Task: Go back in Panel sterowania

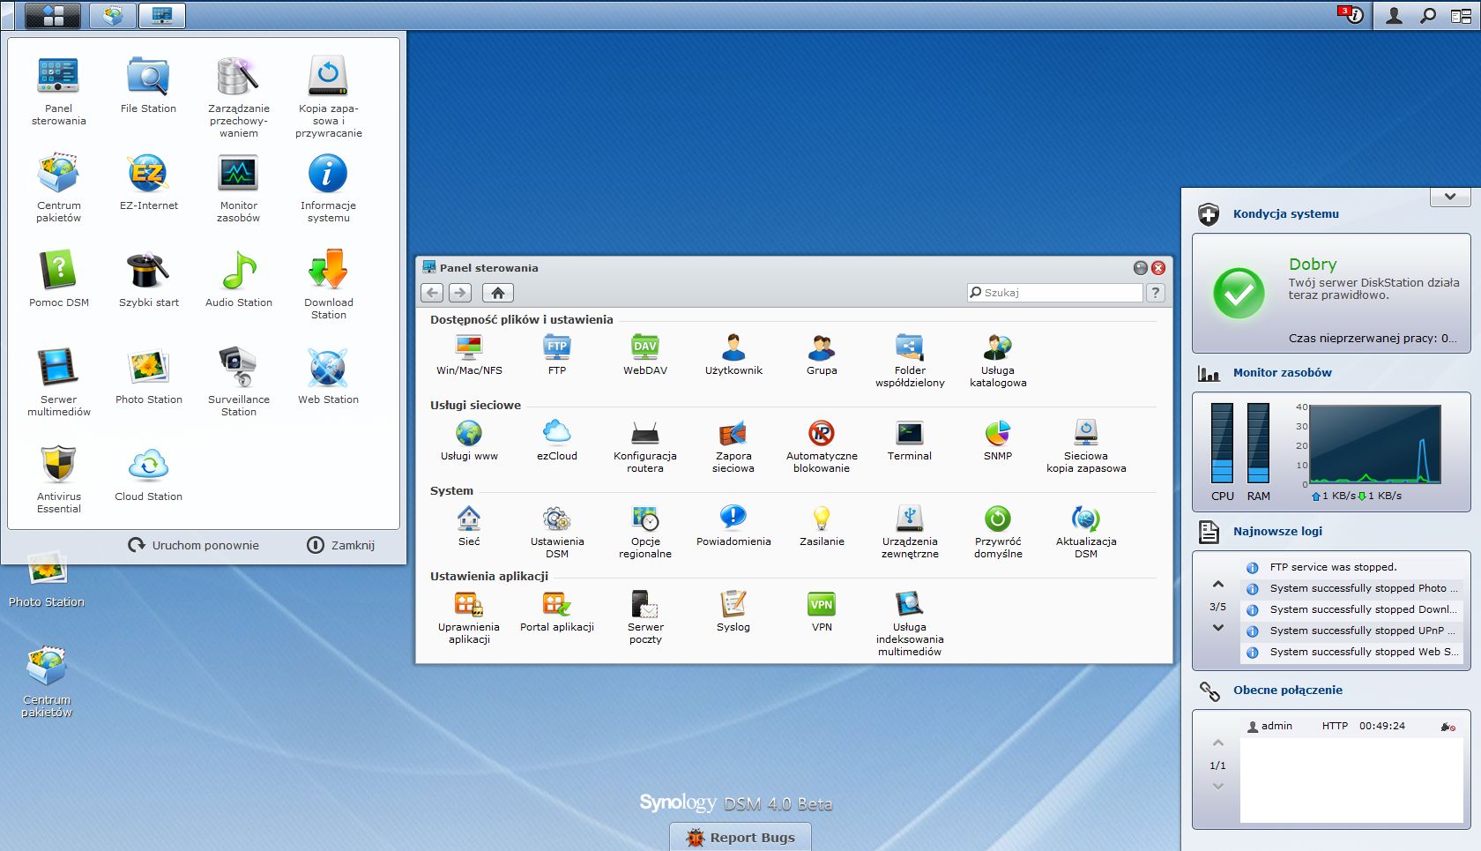Action: click(433, 293)
